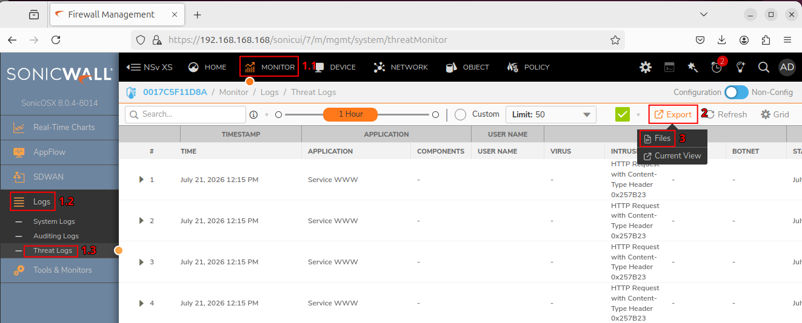Screen dimensions: 802x323
Task: Click the global search magnifier icon
Action: coord(764,67)
